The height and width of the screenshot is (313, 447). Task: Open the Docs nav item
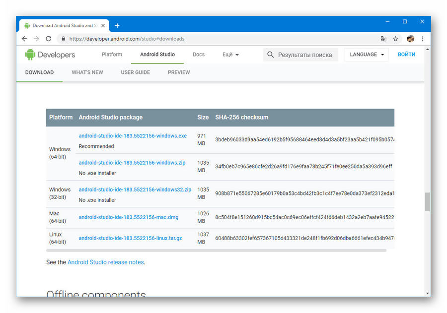[x=199, y=55]
